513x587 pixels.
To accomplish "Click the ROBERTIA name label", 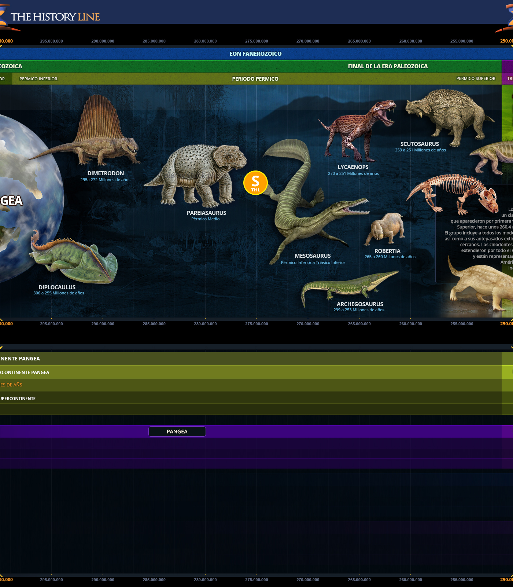I will 387,251.
